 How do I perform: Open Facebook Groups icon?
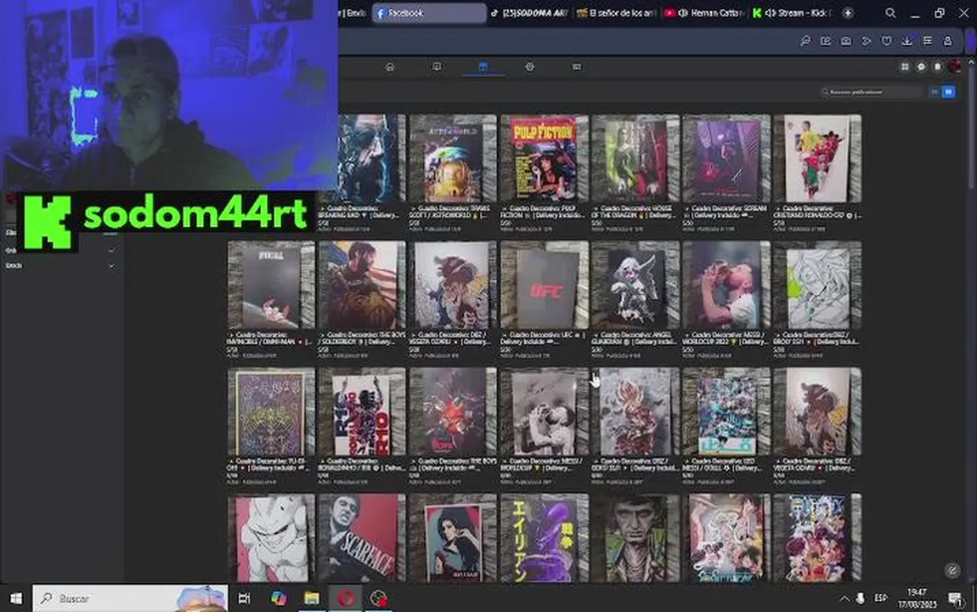point(529,66)
